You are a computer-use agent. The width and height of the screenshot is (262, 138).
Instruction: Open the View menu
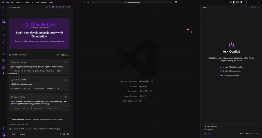pyautogui.click(x=27, y=2)
